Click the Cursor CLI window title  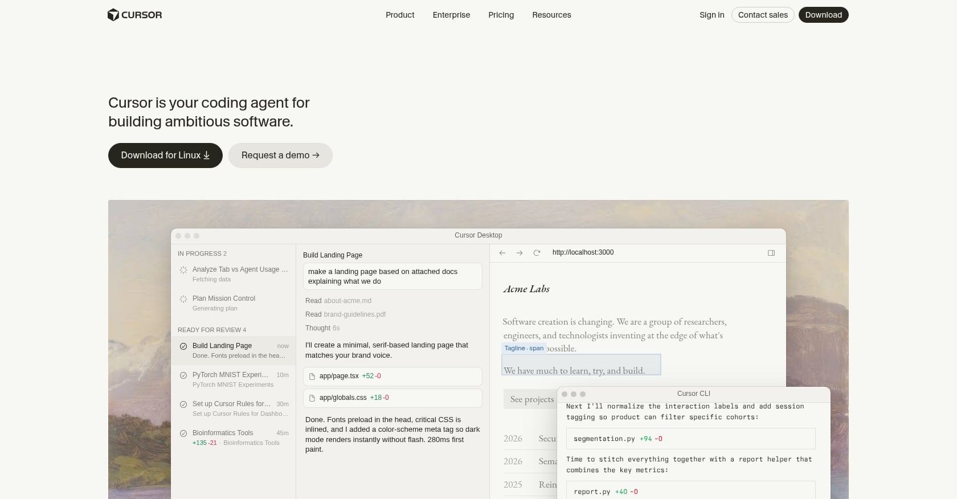pos(694,394)
